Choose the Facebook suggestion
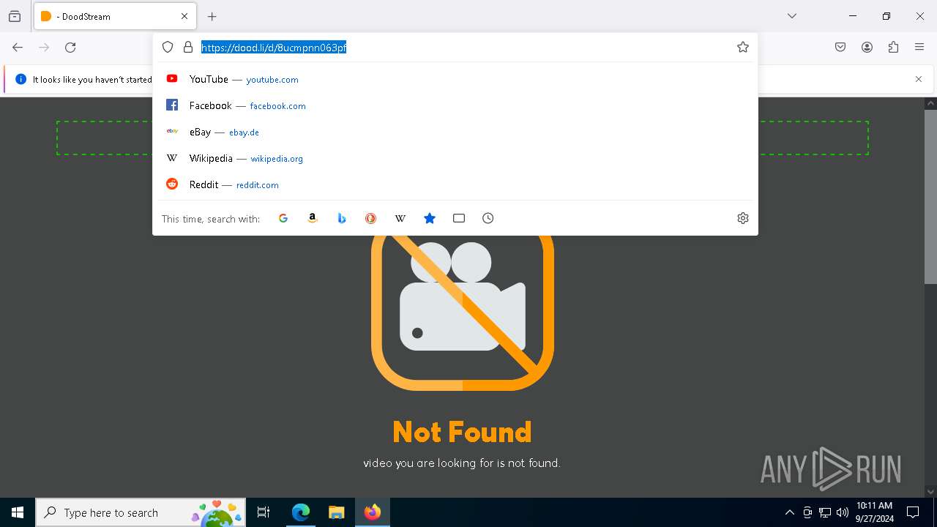The height and width of the screenshot is (527, 937). pos(455,105)
